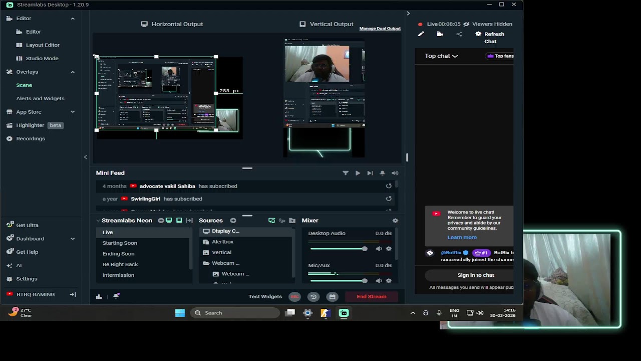Open Layout Editor

(43, 45)
